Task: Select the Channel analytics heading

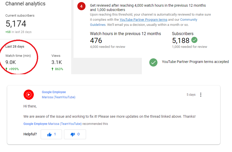Action: [25, 4]
